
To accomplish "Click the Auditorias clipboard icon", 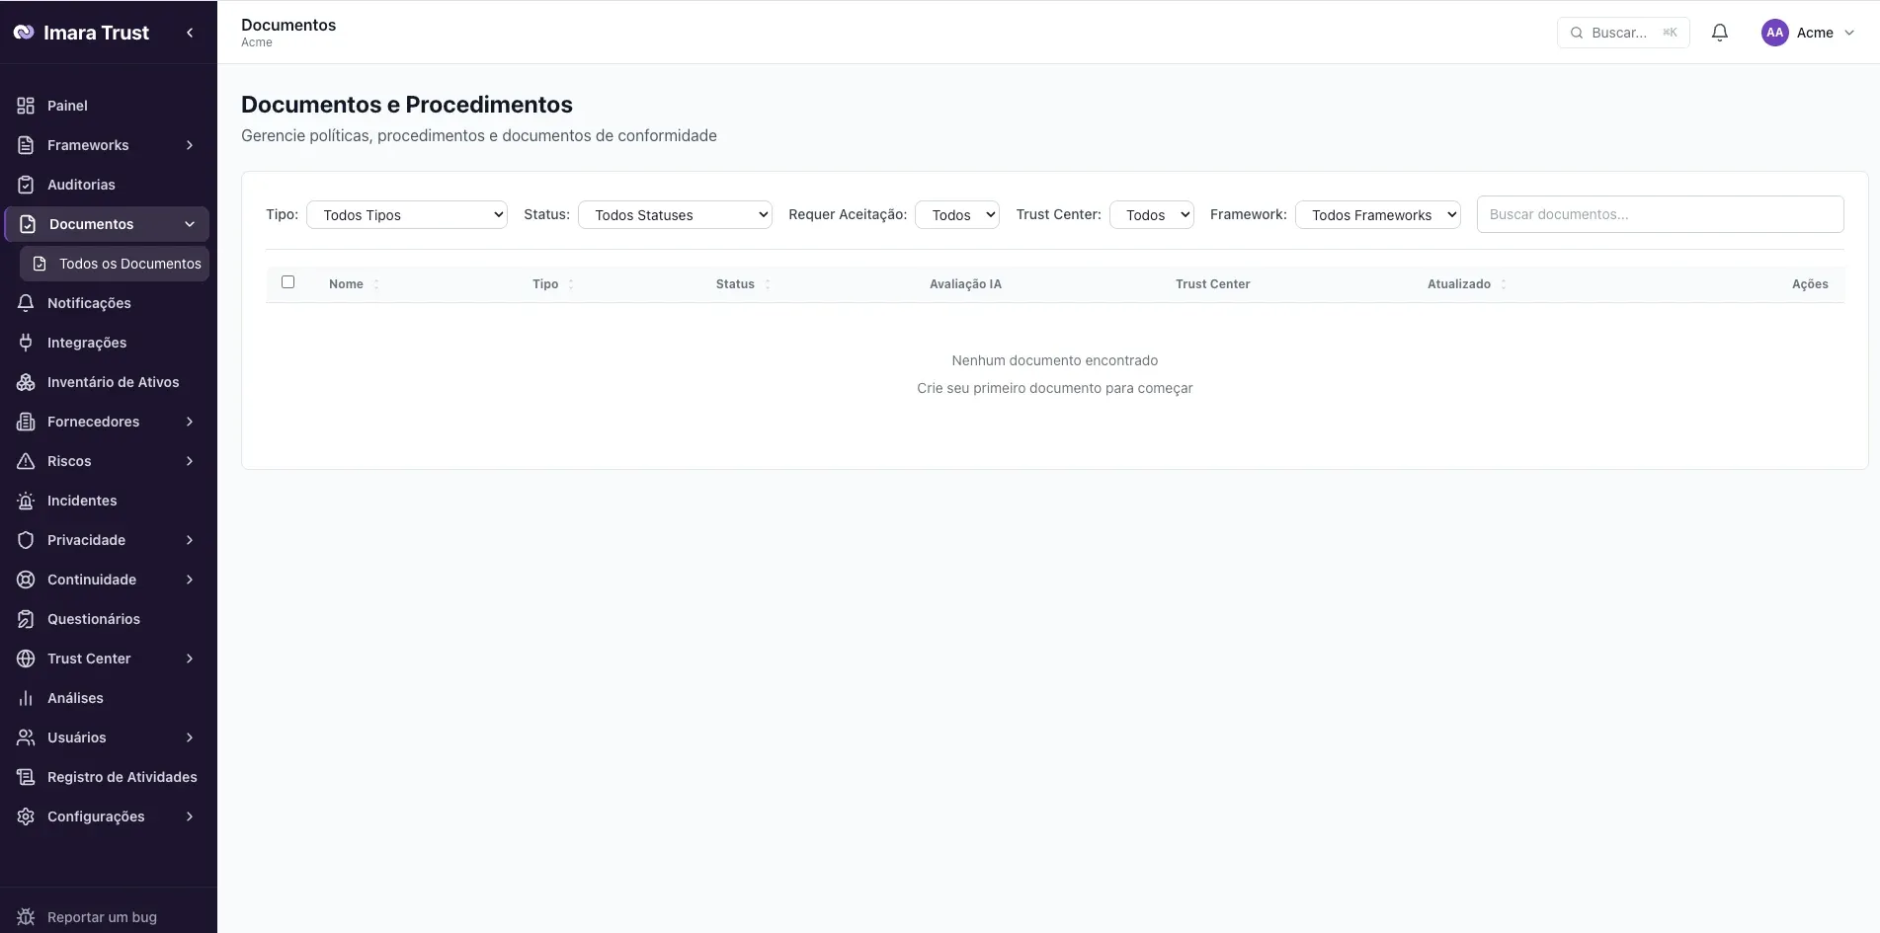I will (26, 185).
